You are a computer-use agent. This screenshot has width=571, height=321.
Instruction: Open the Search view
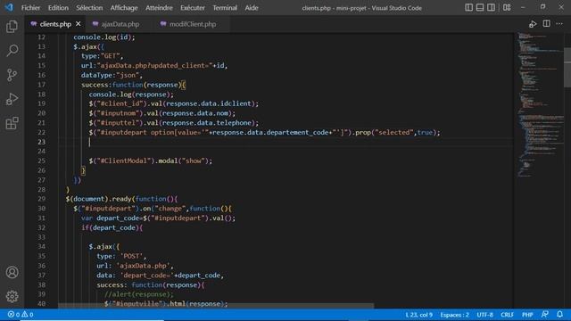click(12, 51)
